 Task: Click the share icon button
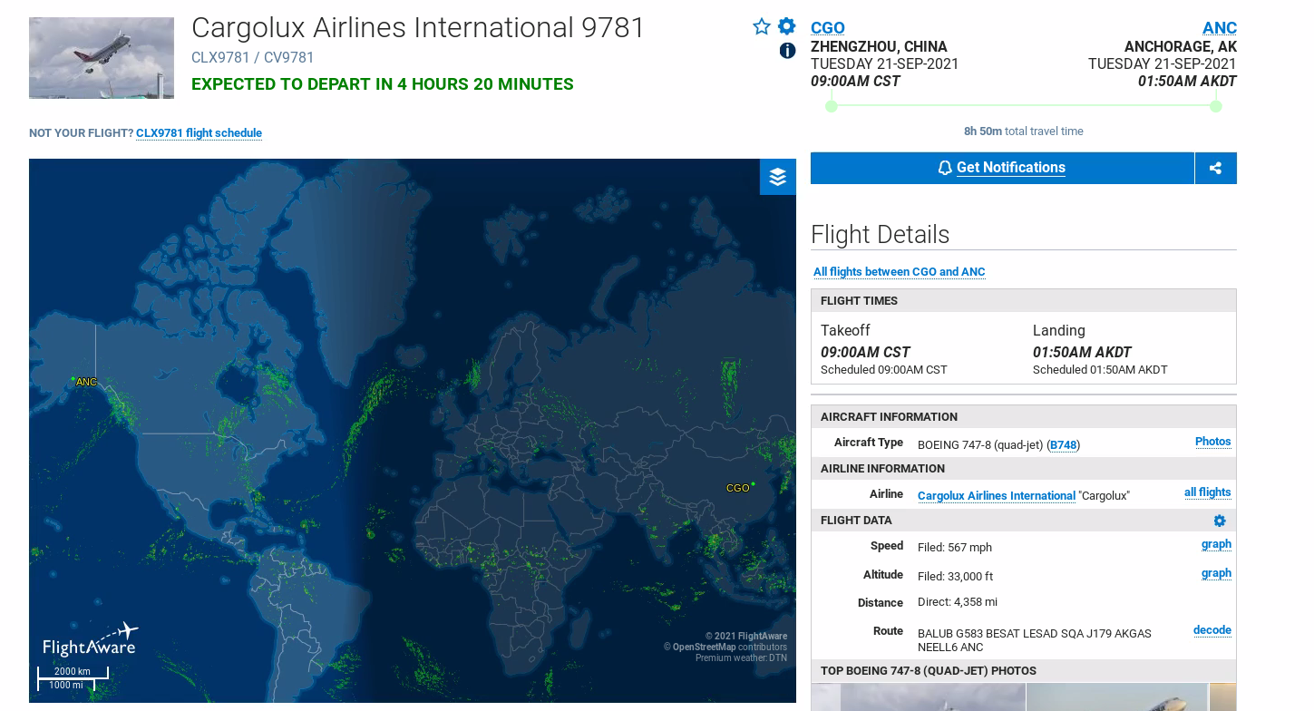pyautogui.click(x=1215, y=168)
